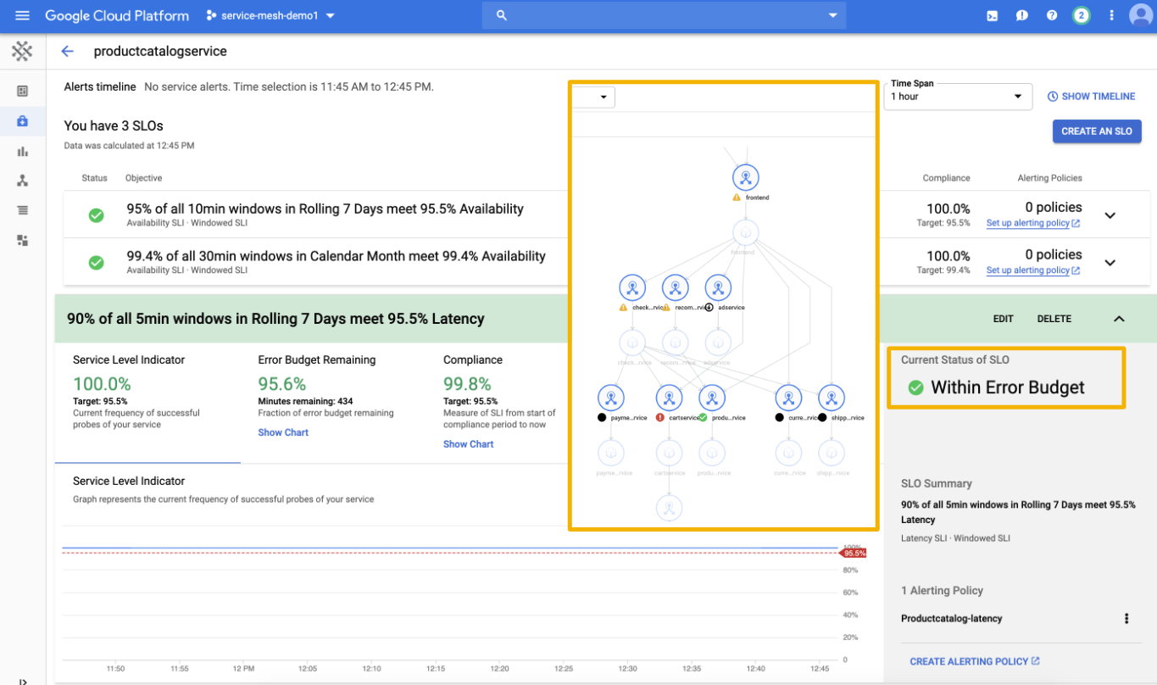Click Show Chart under Error Budget Remaining
The image size is (1157, 685).
(283, 432)
